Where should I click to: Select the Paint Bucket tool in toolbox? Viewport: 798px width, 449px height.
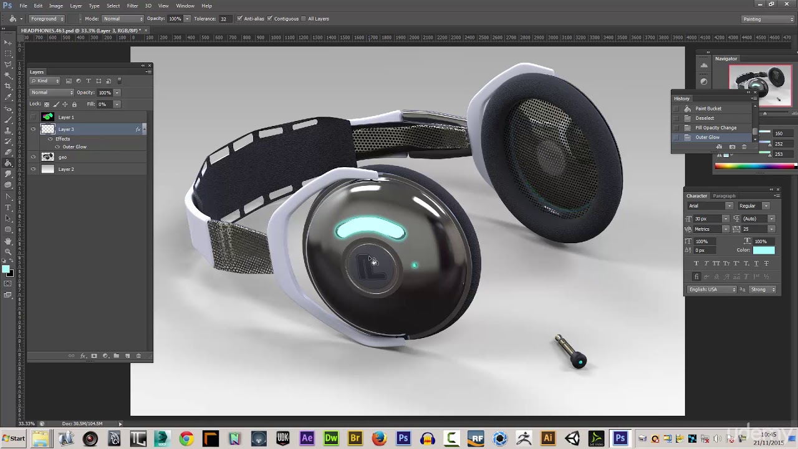tap(8, 163)
